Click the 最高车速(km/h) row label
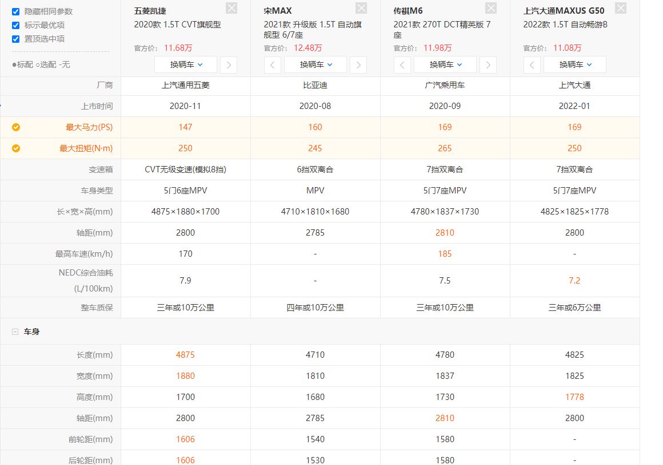Image resolution: width=663 pixels, height=465 pixels. tap(84, 254)
